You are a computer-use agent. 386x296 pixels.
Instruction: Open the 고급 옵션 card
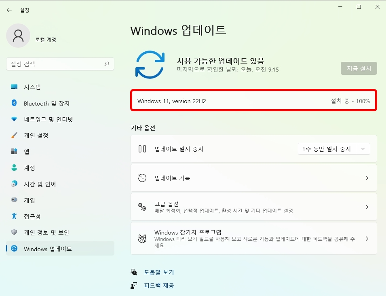point(254,207)
